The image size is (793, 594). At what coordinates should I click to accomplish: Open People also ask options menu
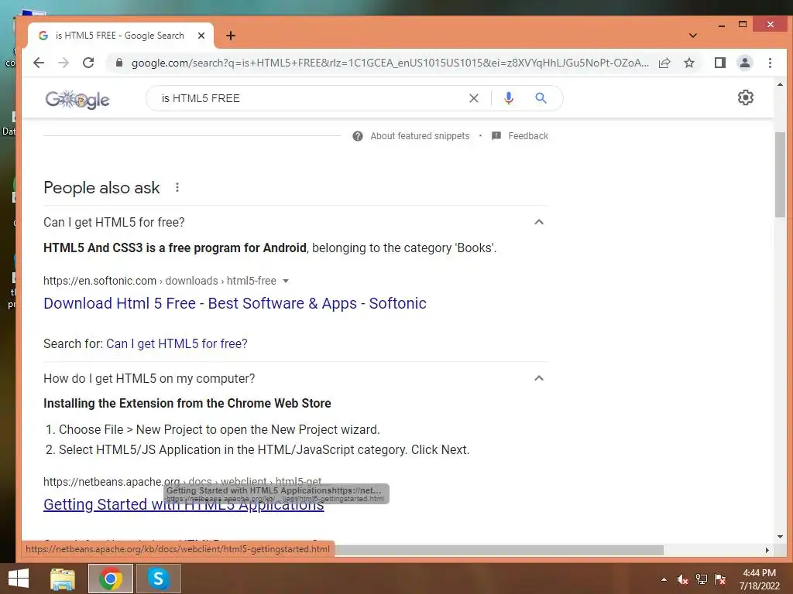[x=177, y=187]
